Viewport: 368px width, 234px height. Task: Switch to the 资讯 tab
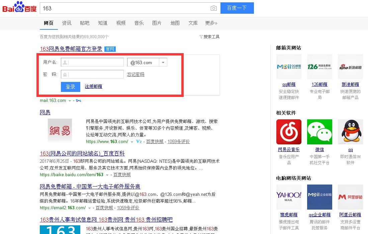[67, 23]
